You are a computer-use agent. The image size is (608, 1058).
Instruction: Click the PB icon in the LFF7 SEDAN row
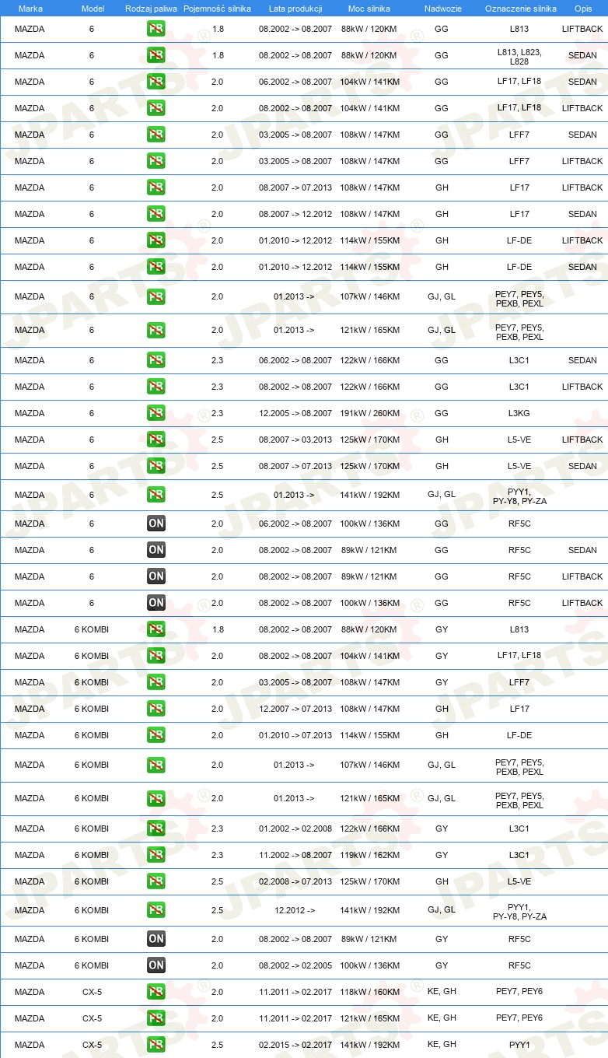click(156, 135)
